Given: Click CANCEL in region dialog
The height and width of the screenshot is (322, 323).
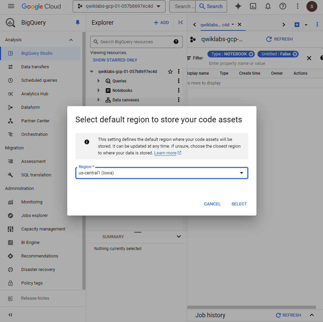Looking at the screenshot, I should (212, 204).
